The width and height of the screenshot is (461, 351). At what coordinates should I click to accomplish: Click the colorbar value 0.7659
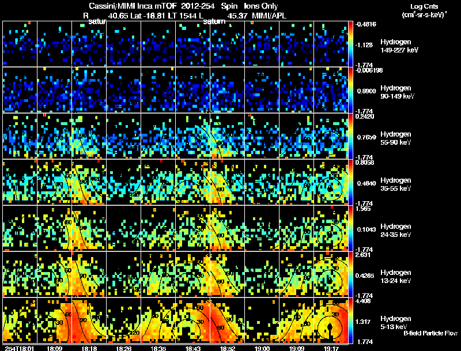366,137
